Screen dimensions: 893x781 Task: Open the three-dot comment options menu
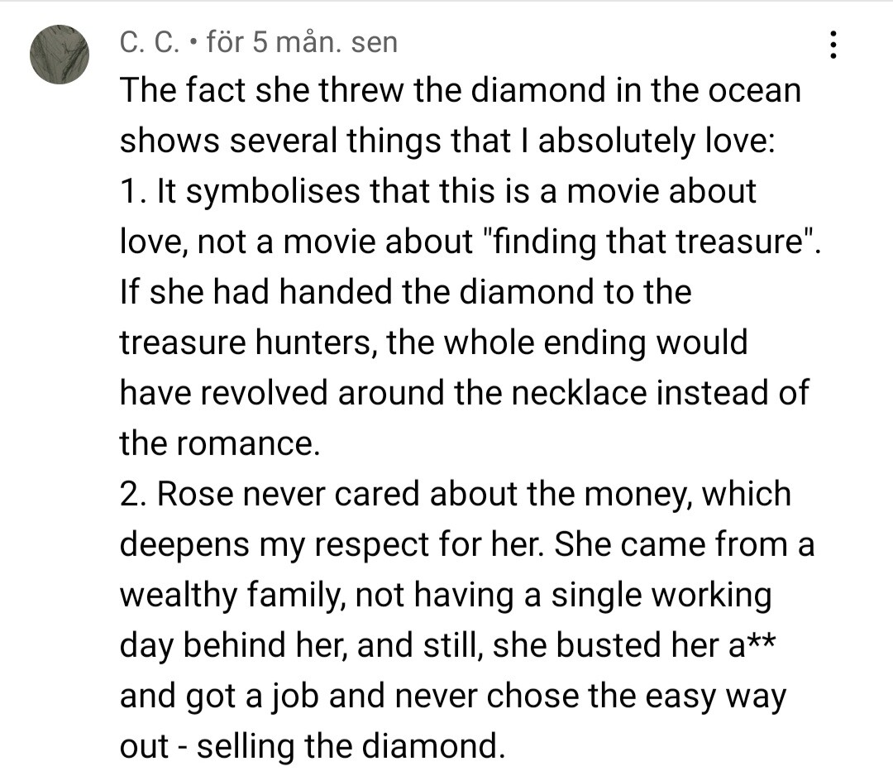833,45
